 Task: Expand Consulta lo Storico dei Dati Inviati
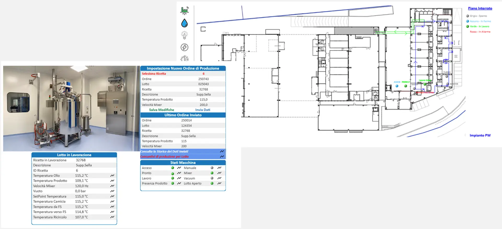(x=183, y=151)
